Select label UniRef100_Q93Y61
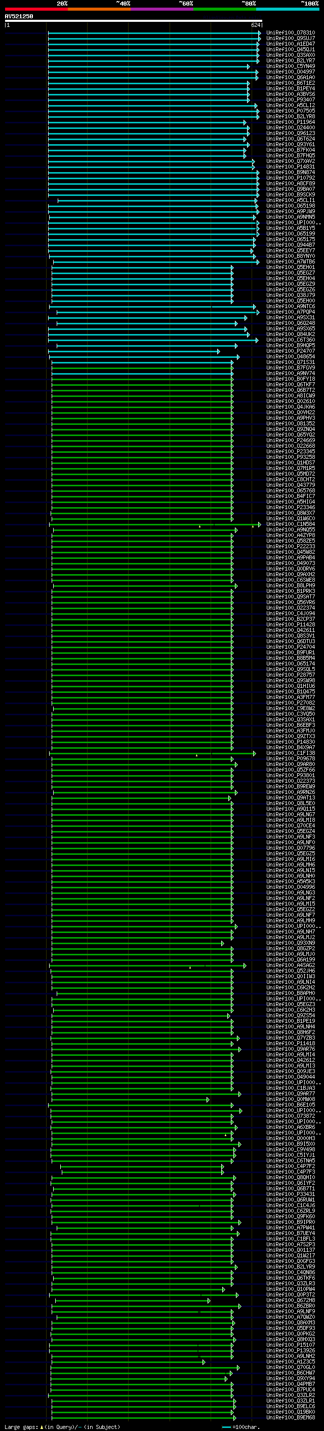The height and width of the screenshot is (1431, 324). tap(291, 145)
